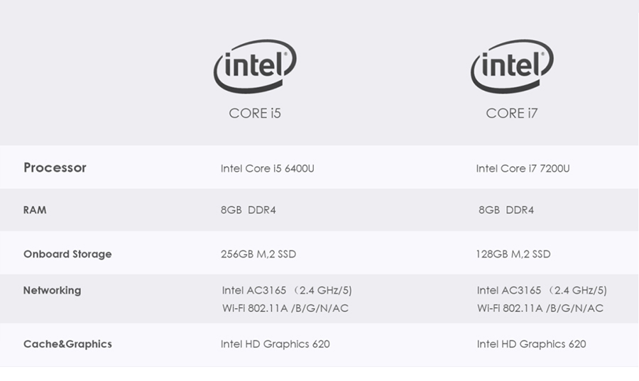Select the CORE i7 heading text

click(x=511, y=113)
